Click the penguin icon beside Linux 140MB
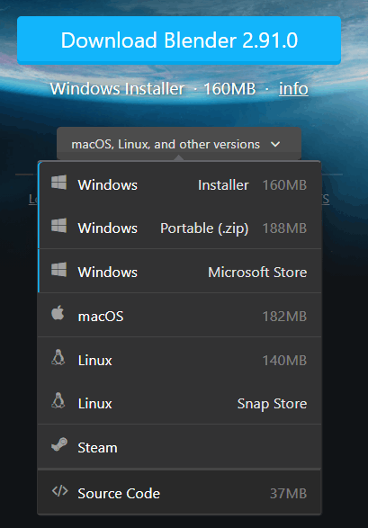Screen dimensions: 368x528 [x=58, y=357]
